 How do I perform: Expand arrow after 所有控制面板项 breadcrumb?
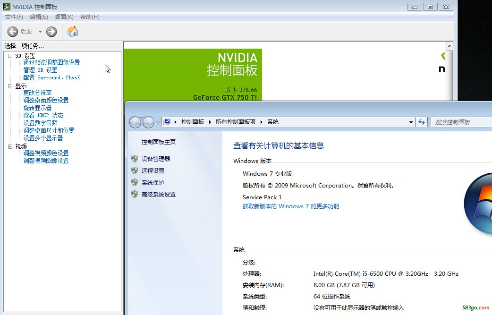point(262,122)
